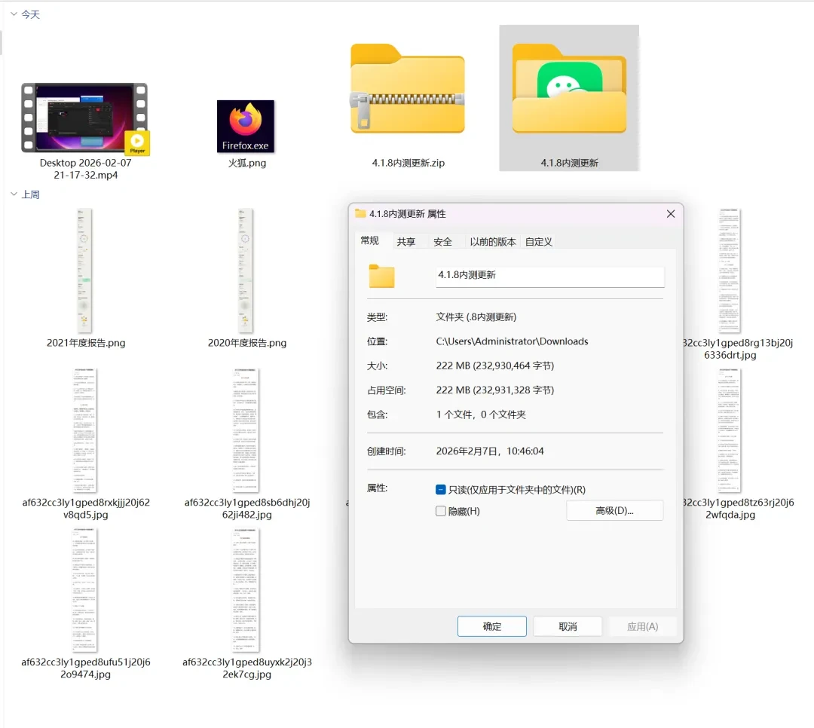Select the 4.1.8内测更新 WeChat folder icon
The height and width of the screenshot is (728, 814).
(x=569, y=89)
